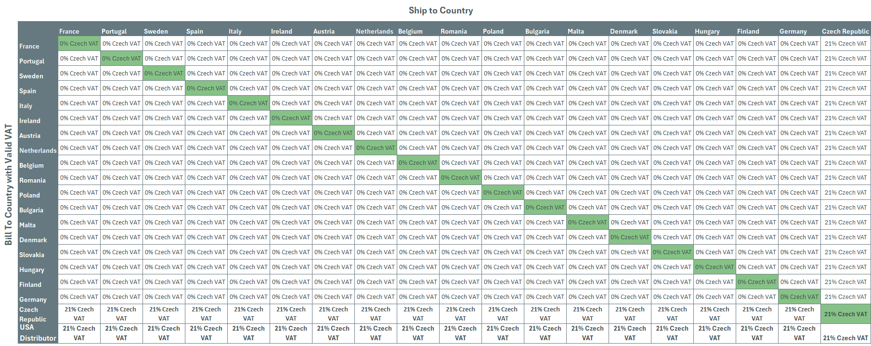Select the green France to France cell
This screenshot has height=346, width=871.
79,44
